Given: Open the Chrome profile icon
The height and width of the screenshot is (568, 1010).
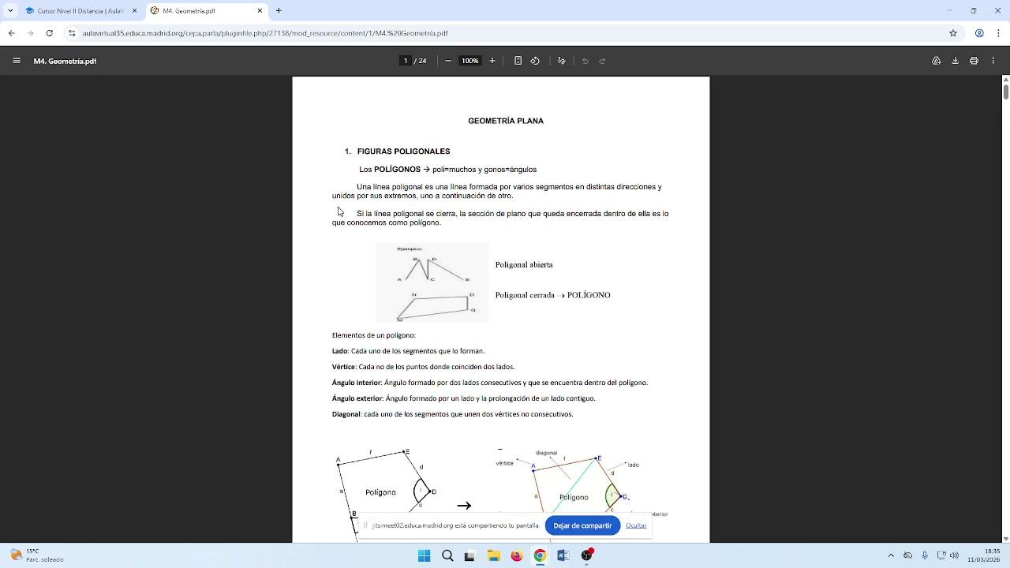Looking at the screenshot, I should (979, 33).
